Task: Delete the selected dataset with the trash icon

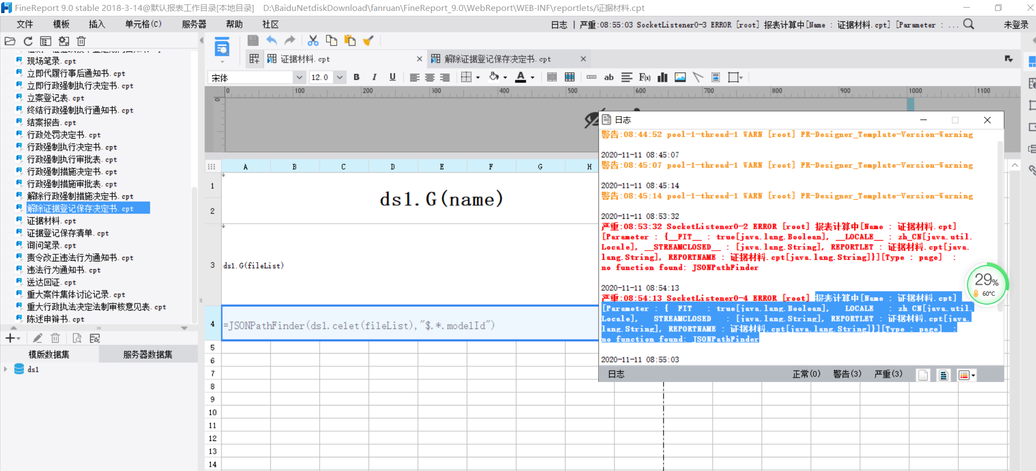Action: (x=55, y=338)
